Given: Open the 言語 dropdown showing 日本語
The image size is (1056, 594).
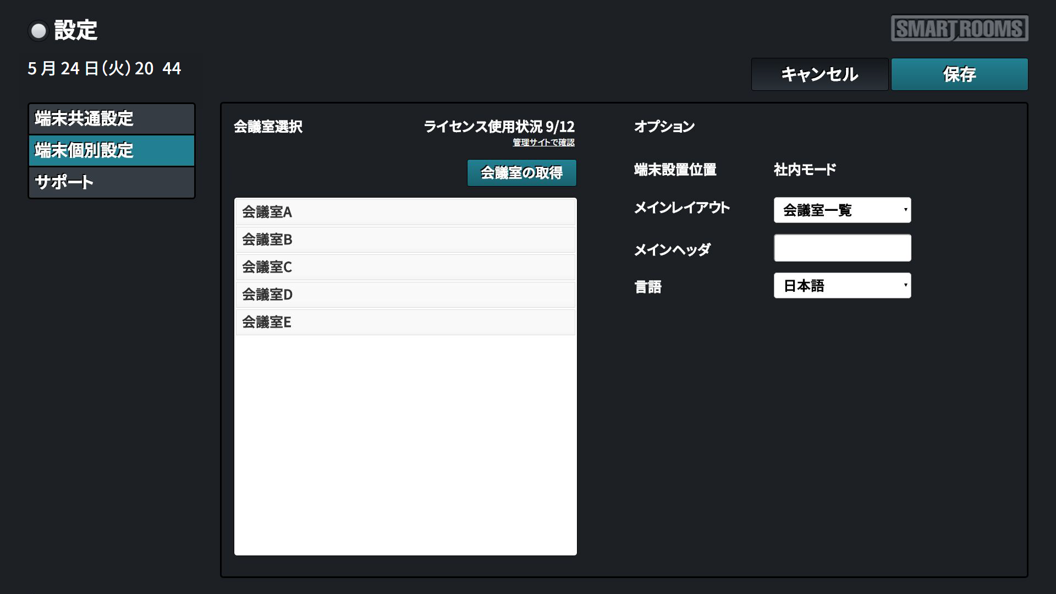Looking at the screenshot, I should [x=842, y=286].
